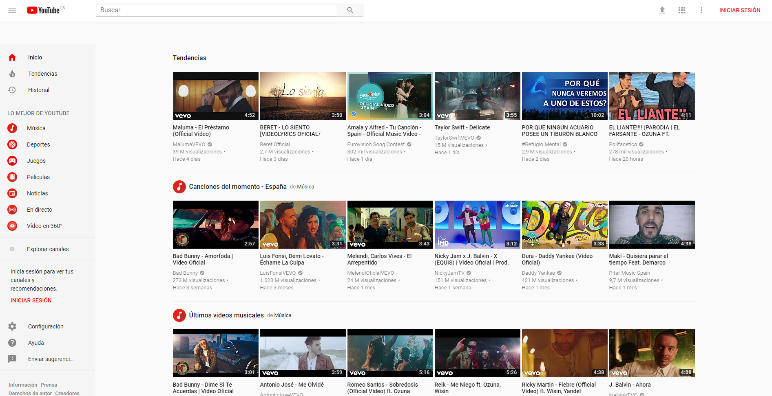The height and width of the screenshot is (396, 772).
Task: Open MalumaVEVO channel name
Action: coord(189,144)
